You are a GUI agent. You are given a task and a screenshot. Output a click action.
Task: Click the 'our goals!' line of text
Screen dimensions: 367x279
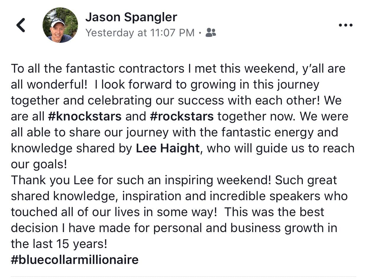click(x=39, y=164)
